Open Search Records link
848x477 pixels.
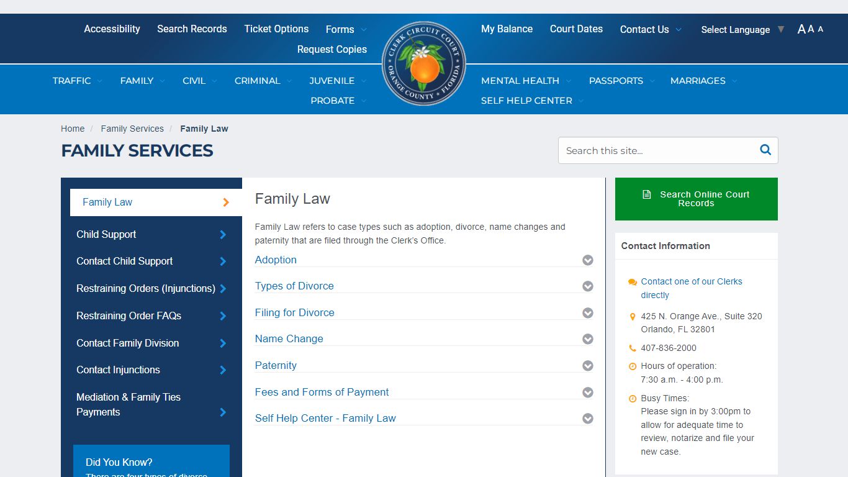(x=192, y=29)
